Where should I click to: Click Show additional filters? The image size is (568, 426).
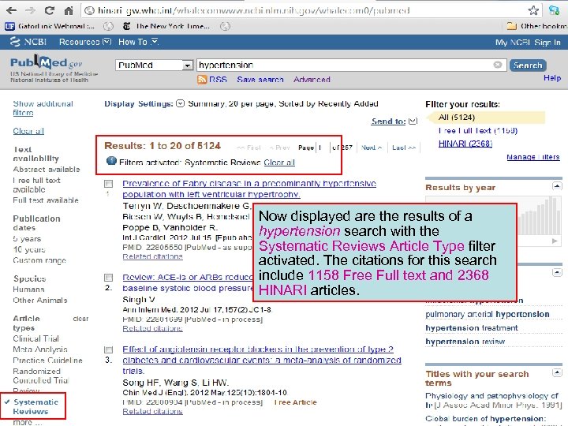(43, 108)
